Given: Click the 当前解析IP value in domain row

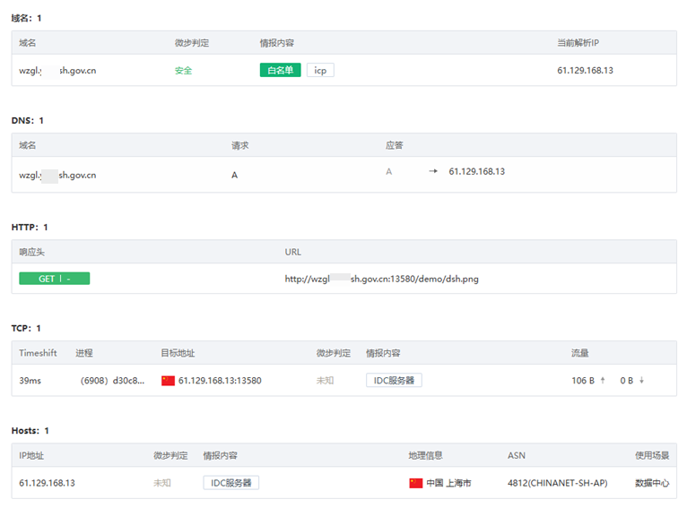Looking at the screenshot, I should pos(585,71).
